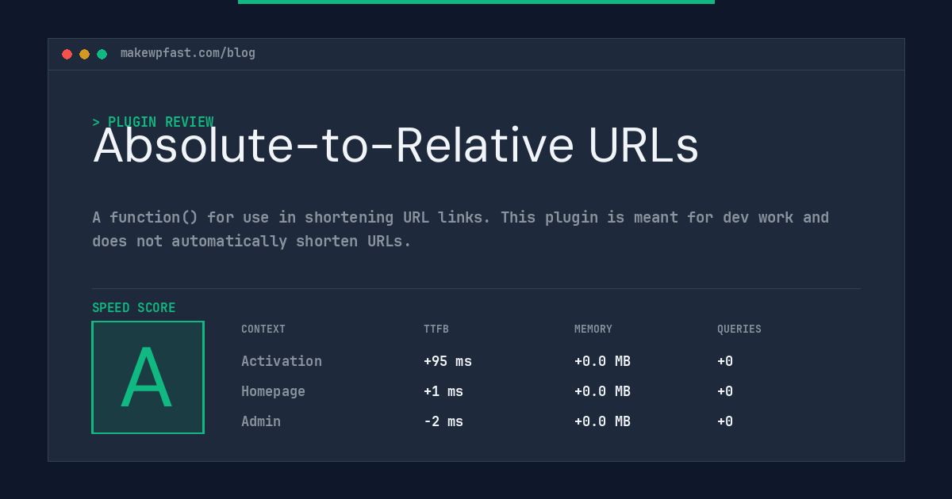Screen dimensions: 952x499
Task: Click the red close dot
Action: (67, 54)
